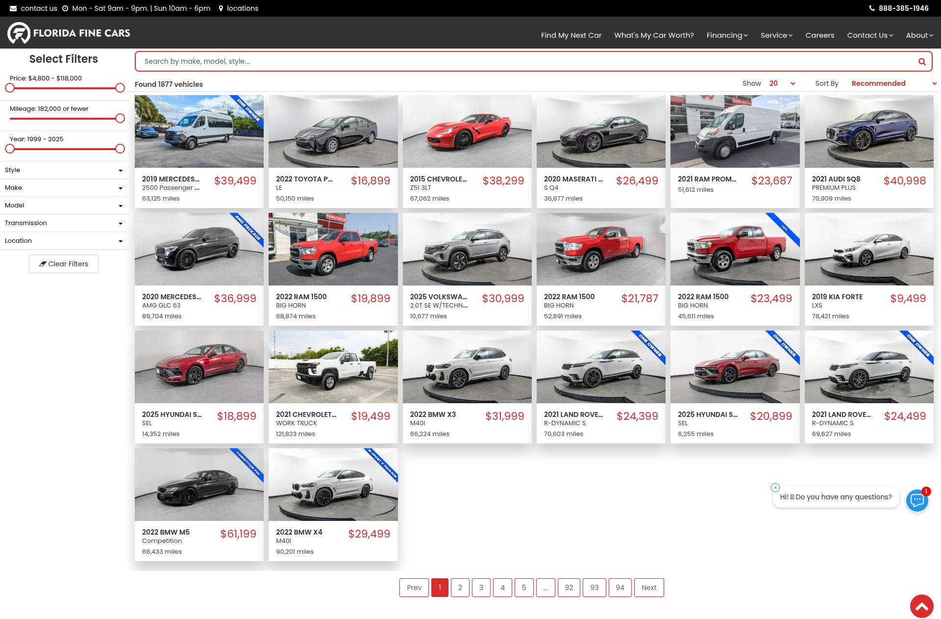The width and height of the screenshot is (941, 619).
Task: Click the 2022 RAM 1500 $23,499 listing title
Action: tap(703, 297)
